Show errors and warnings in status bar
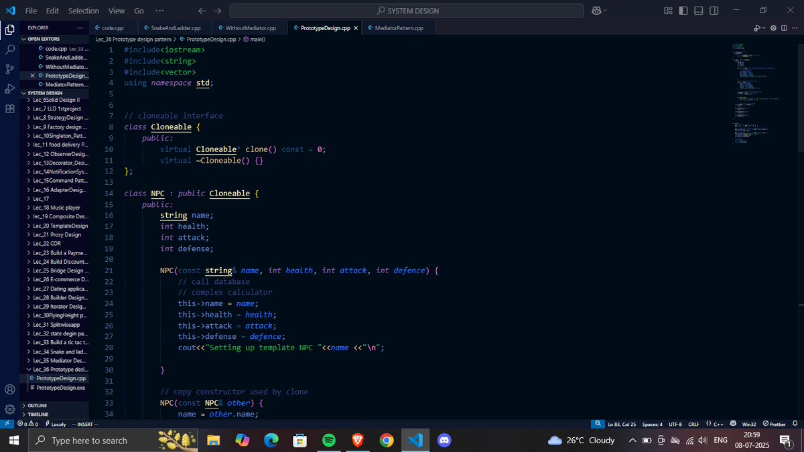The height and width of the screenshot is (452, 804). pyautogui.click(x=29, y=424)
